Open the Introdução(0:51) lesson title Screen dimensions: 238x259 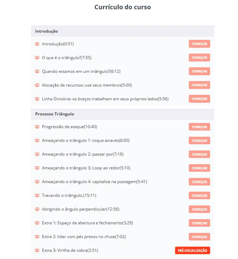(58, 44)
